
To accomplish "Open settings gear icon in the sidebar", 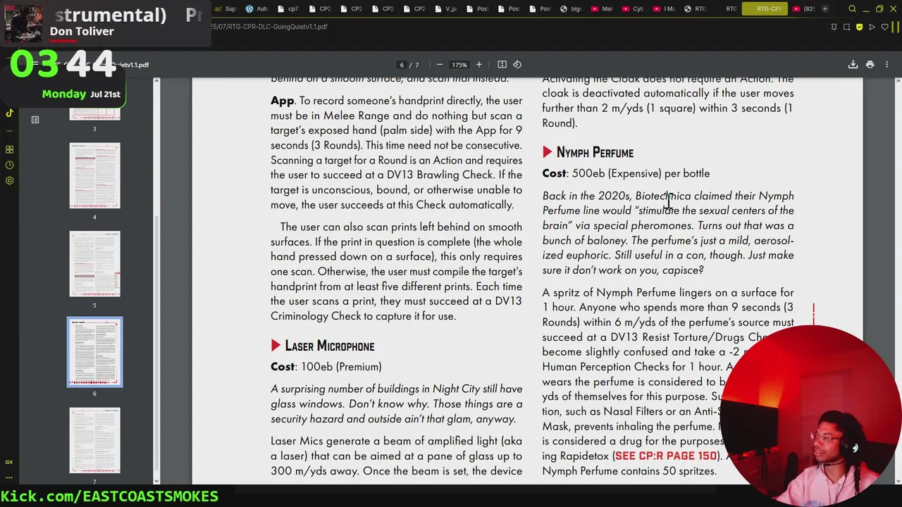I will pyautogui.click(x=9, y=180).
